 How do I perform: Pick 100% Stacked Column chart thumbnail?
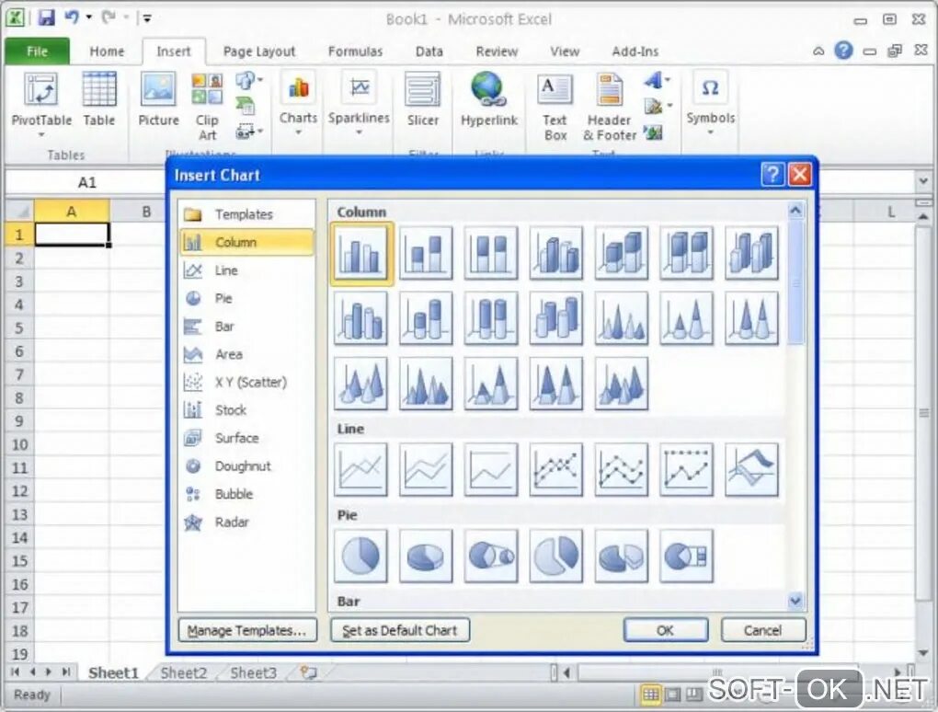(491, 252)
